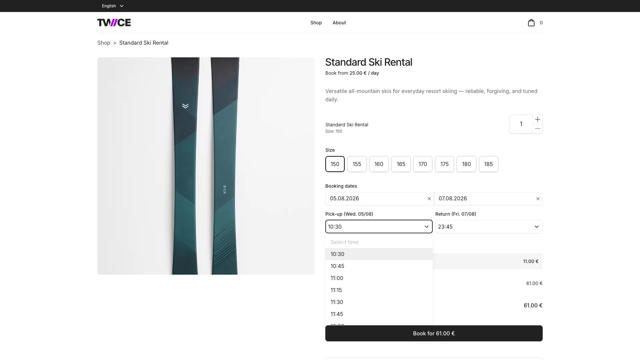The width and height of the screenshot is (640, 360).
Task: Click the 'Size: 150' variant label
Action: pyautogui.click(x=334, y=131)
